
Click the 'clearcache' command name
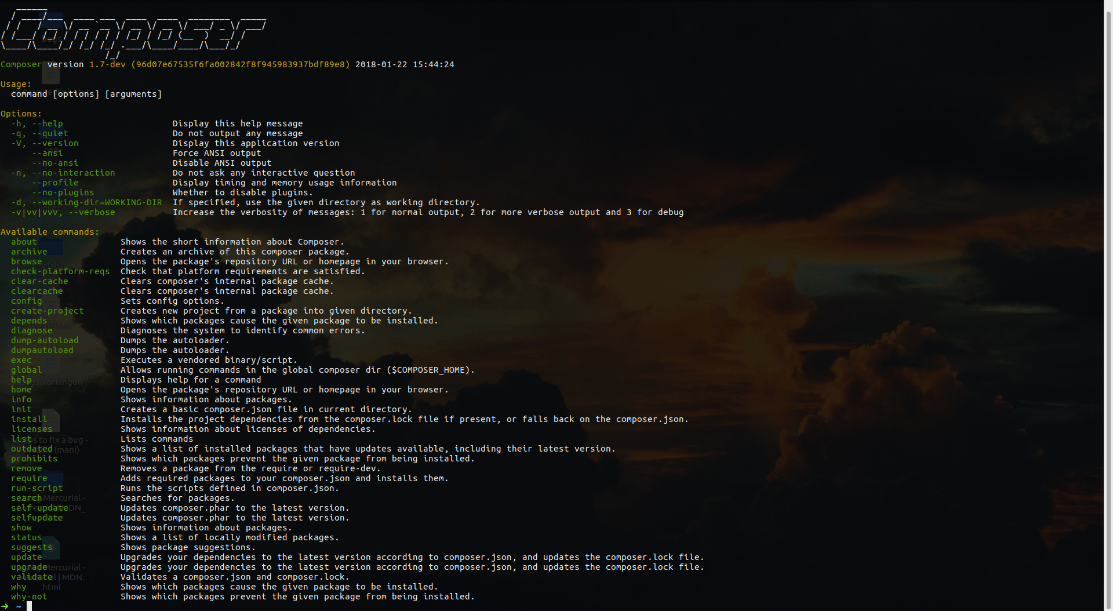point(37,291)
